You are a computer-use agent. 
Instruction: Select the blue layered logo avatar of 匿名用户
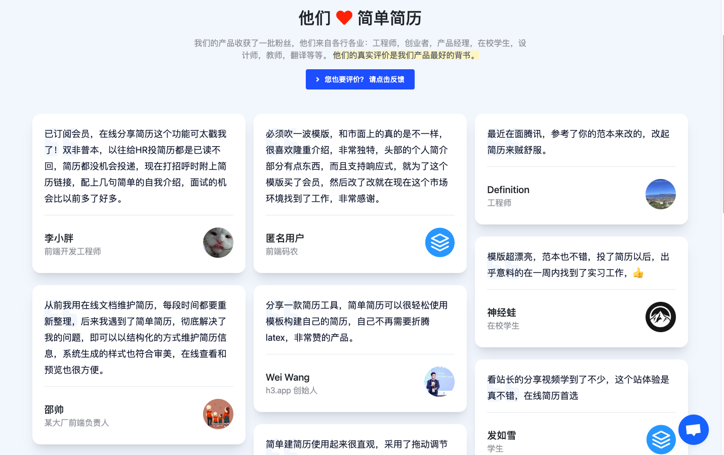coord(439,243)
